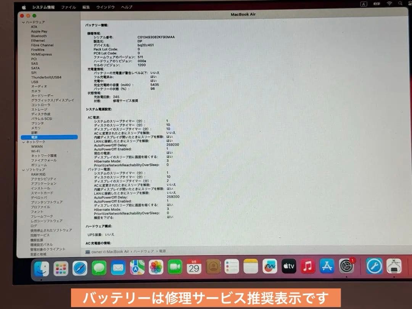Viewport: 412px width, 309px height.
Task: Open Contacts app in the Dock
Action: click(213, 267)
